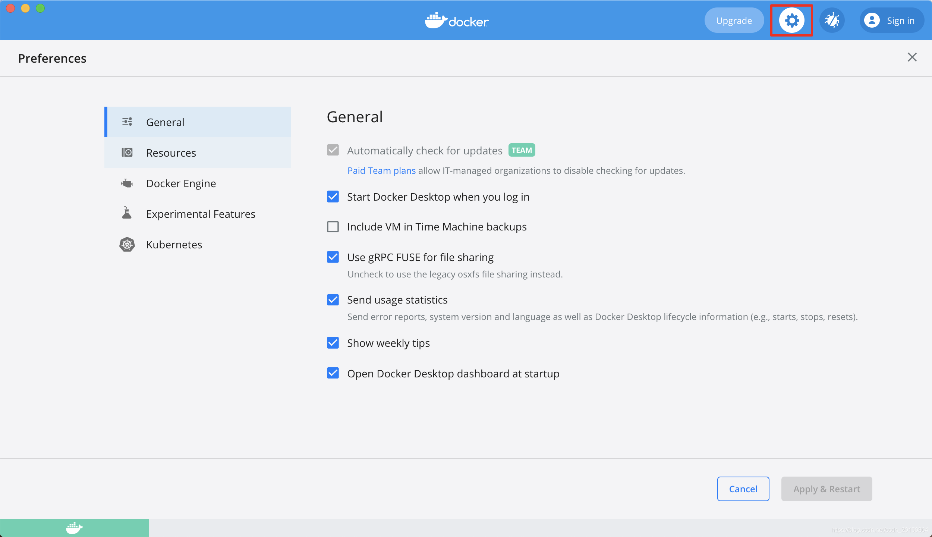This screenshot has height=537, width=932.
Task: Click the Upgrade button in toolbar
Action: [735, 20]
